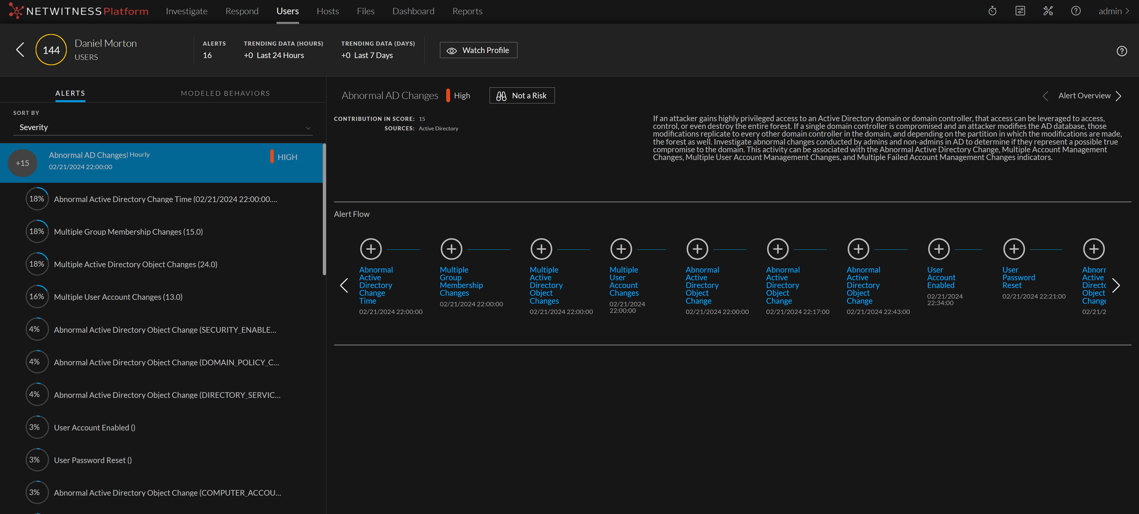Click the alerts list scrollbar
This screenshot has width=1139, height=514.
click(x=324, y=209)
